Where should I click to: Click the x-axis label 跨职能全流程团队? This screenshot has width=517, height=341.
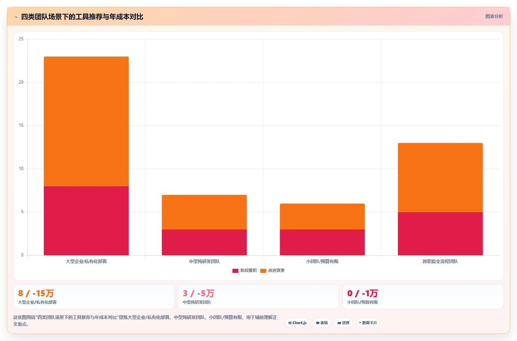(x=440, y=261)
